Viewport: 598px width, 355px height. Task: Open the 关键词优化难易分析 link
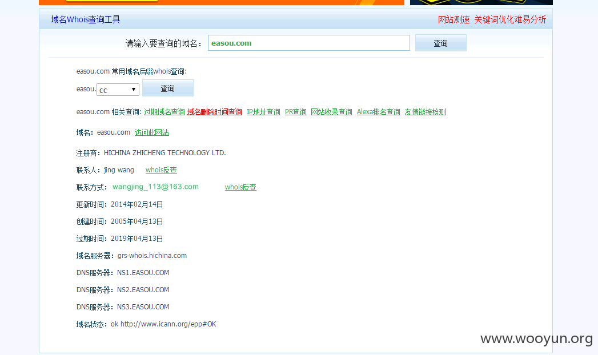pyautogui.click(x=510, y=20)
